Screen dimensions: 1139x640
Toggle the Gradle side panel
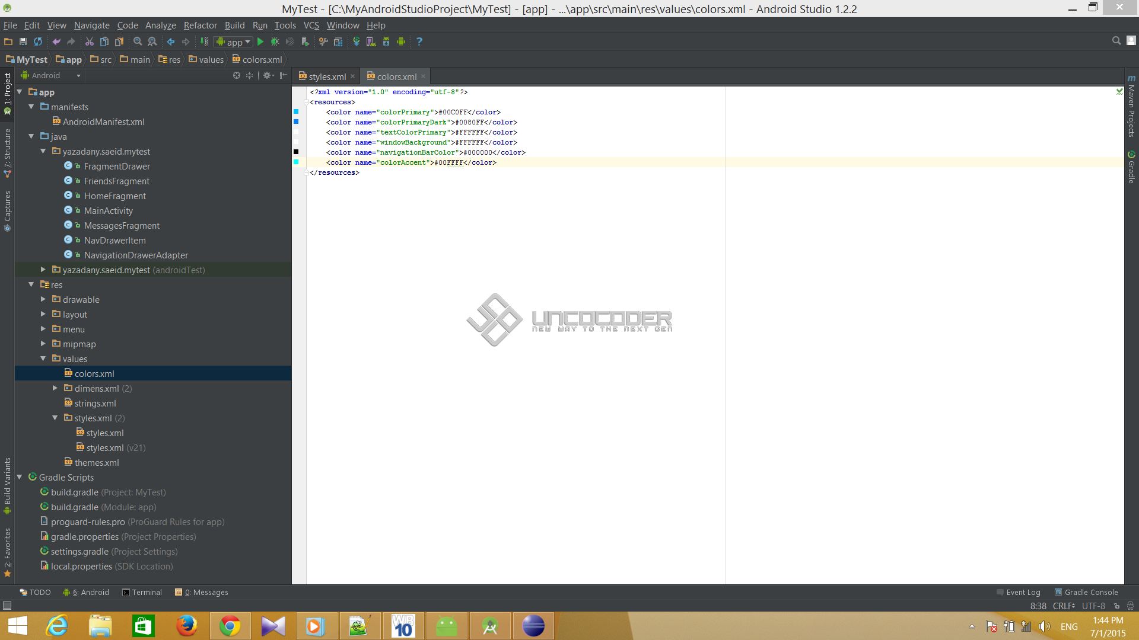1131,167
